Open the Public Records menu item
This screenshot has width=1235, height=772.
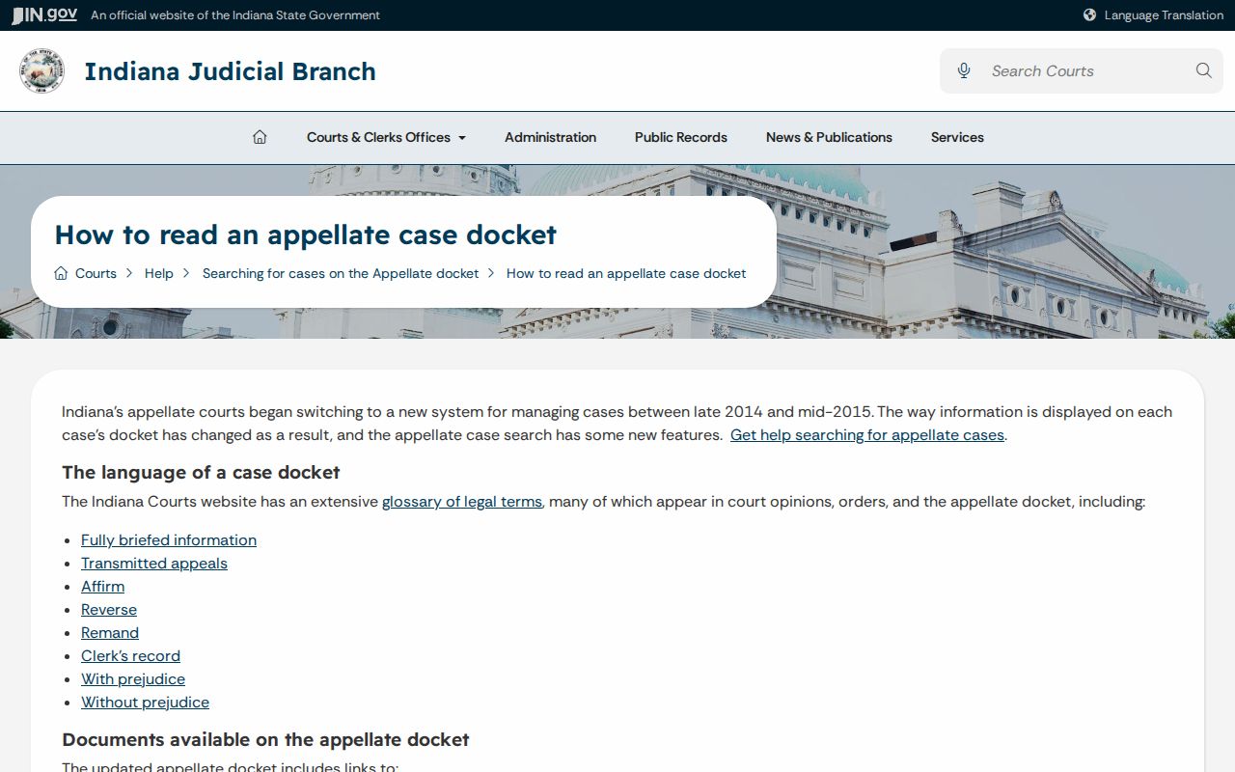(x=681, y=137)
